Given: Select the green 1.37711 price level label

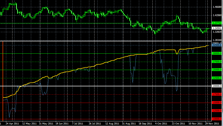Looking at the screenshot, I should [217, 23].
